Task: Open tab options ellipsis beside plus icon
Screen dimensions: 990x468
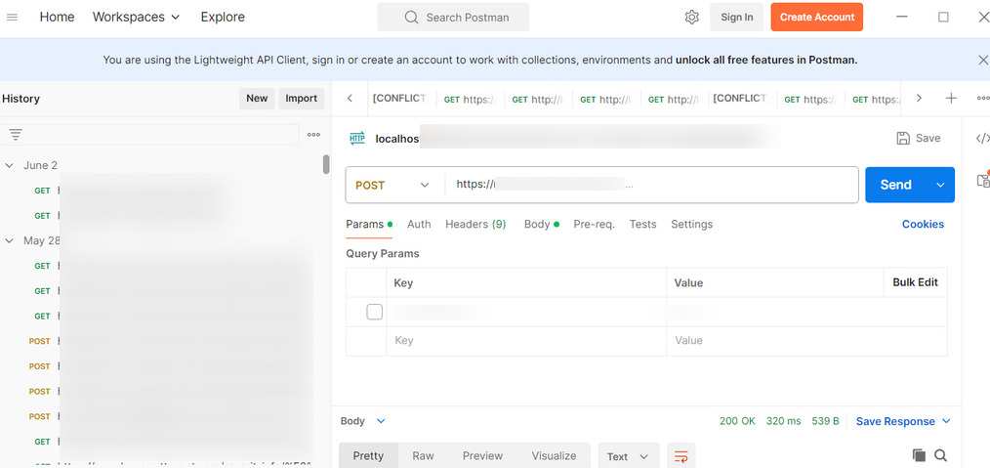Action: pyautogui.click(x=983, y=98)
